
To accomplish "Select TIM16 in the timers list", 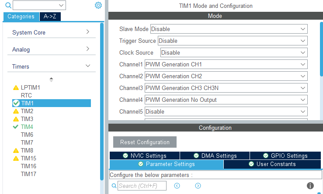I will (28, 166).
